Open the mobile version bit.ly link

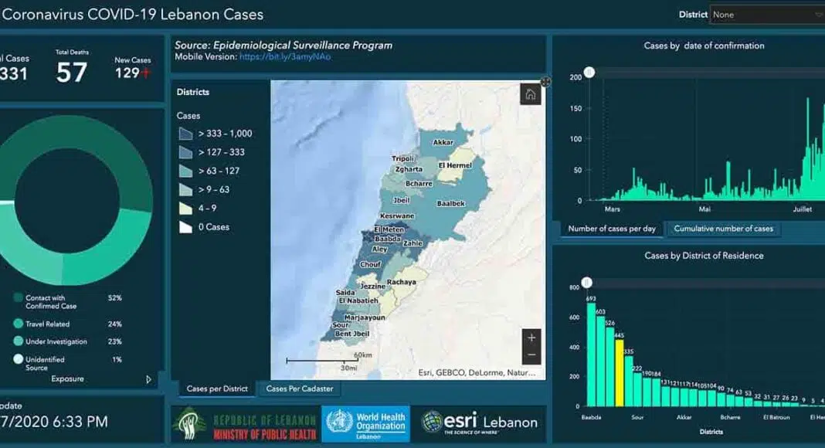click(284, 57)
